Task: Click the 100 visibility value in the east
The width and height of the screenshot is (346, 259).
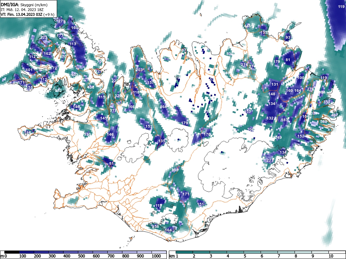Action: click(x=301, y=78)
